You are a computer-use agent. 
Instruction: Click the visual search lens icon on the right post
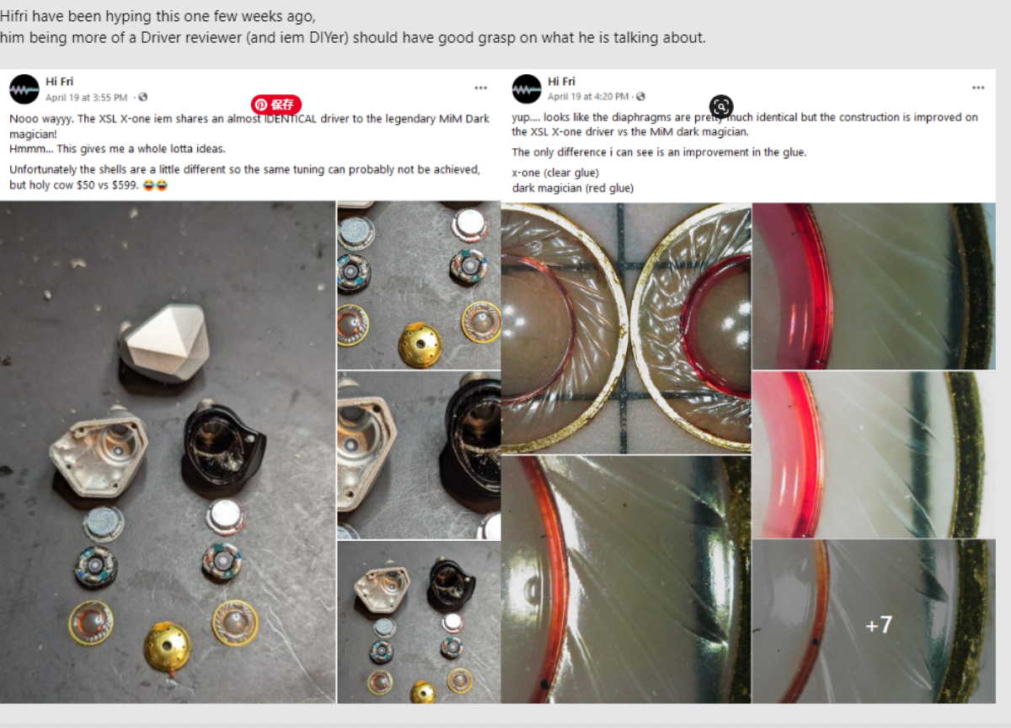[721, 106]
